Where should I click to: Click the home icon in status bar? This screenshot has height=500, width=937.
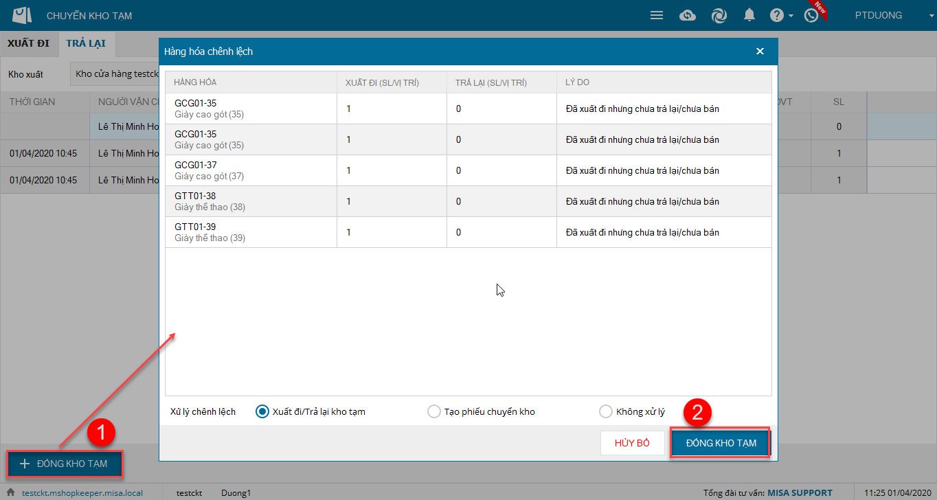coord(11,492)
